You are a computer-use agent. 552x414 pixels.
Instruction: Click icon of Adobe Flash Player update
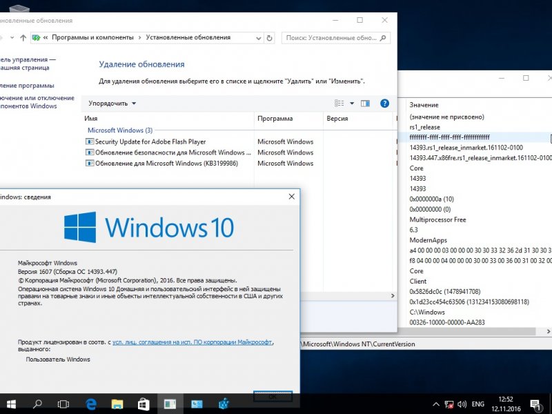point(90,141)
